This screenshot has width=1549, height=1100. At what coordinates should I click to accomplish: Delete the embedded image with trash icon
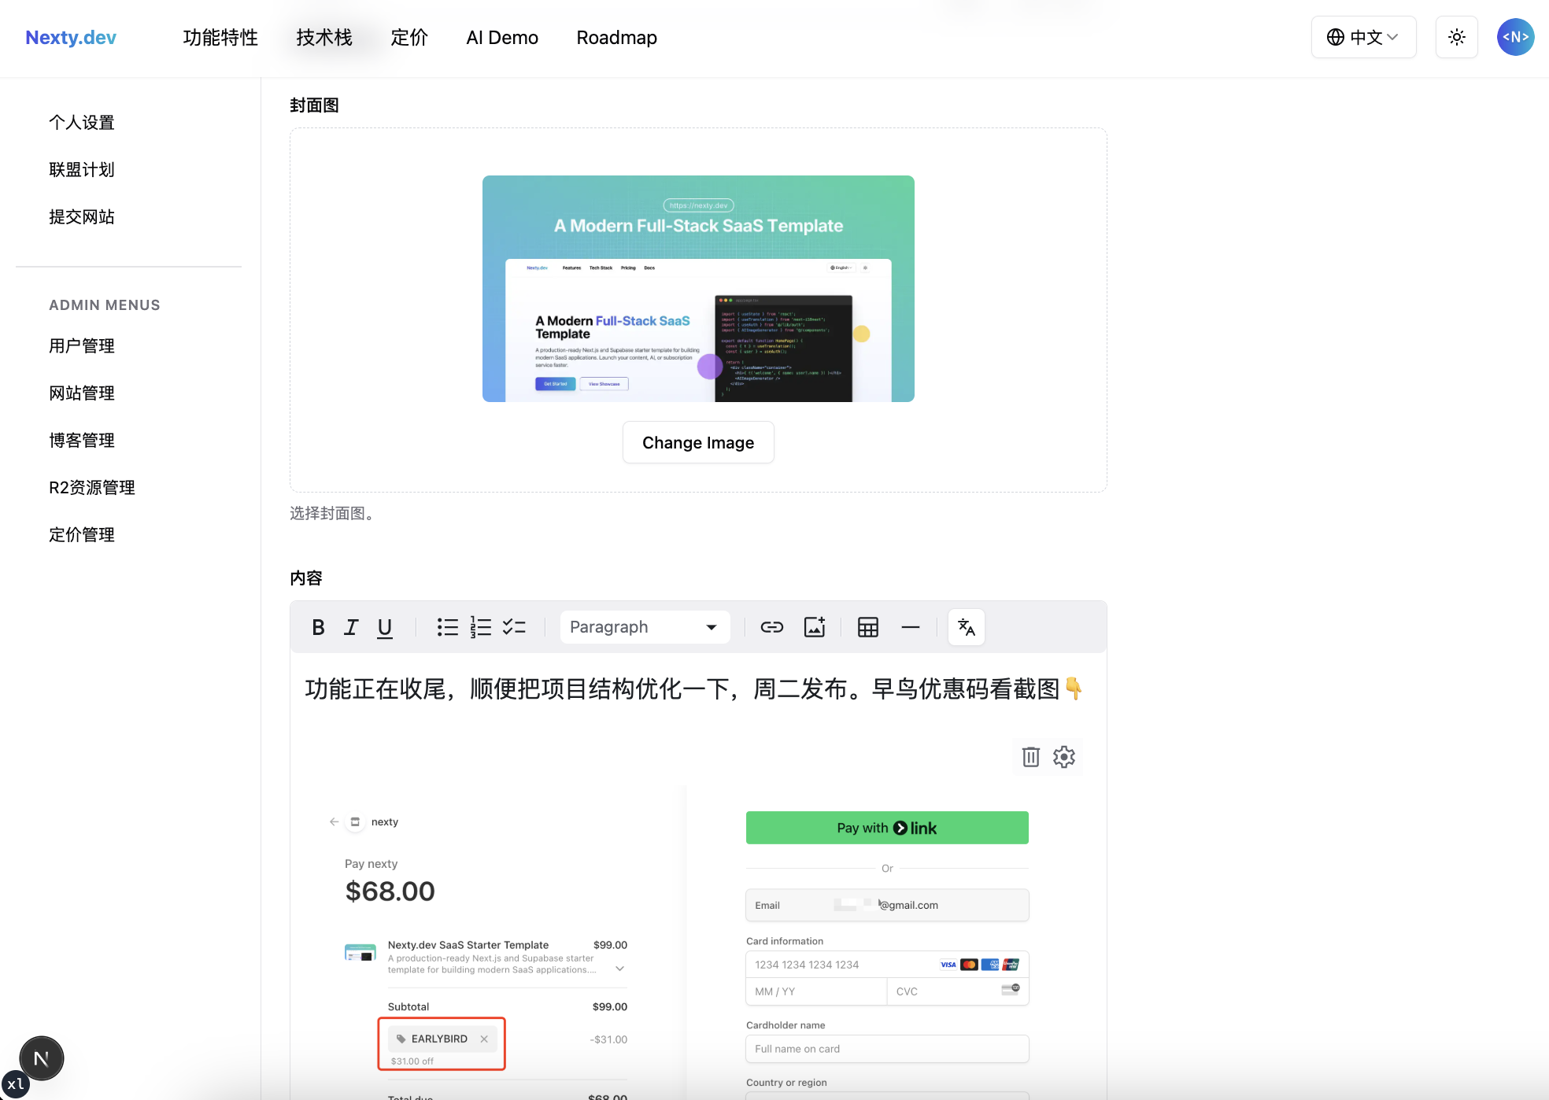1030,757
